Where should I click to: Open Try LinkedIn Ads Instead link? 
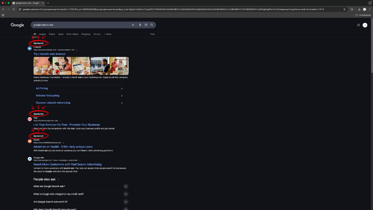click(x=49, y=54)
